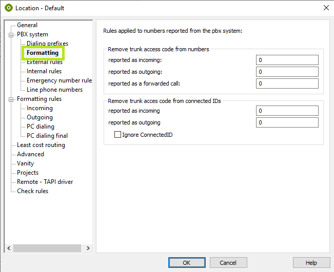Select Incoming under Formatting rules
The height and width of the screenshot is (272, 334).
40,108
